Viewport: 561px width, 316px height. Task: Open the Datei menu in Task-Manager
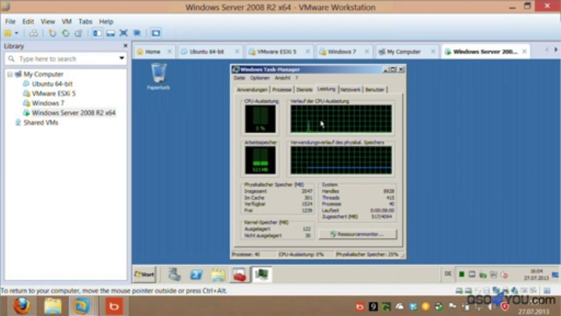point(239,78)
